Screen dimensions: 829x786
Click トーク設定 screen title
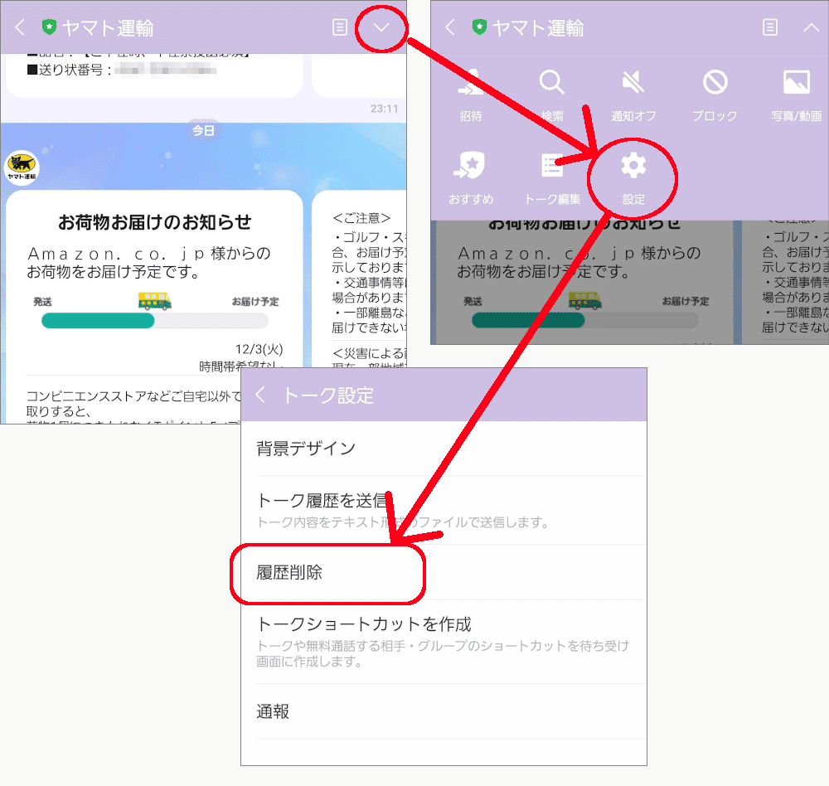point(328,395)
